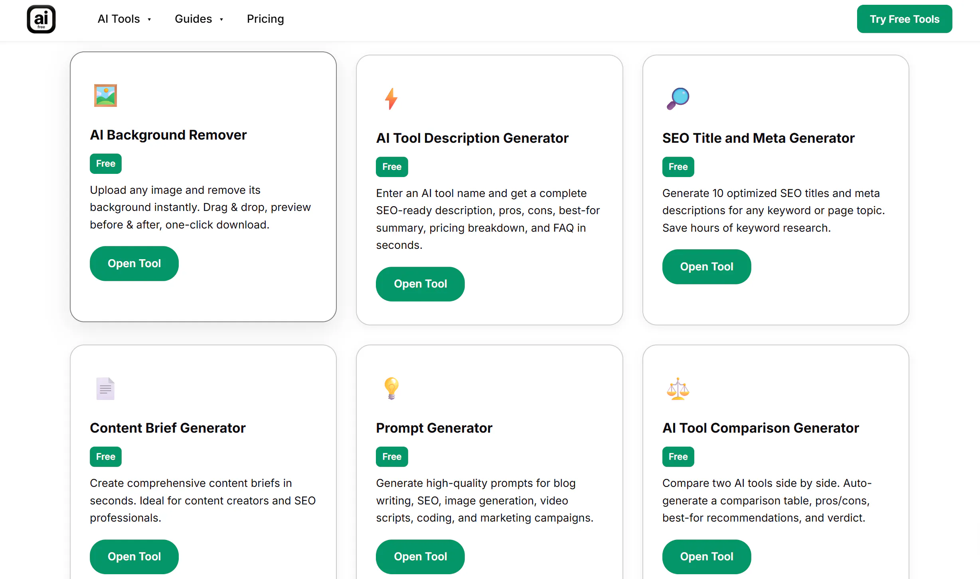Open the Prompt Generator tool
This screenshot has height=579, width=980.
point(420,557)
